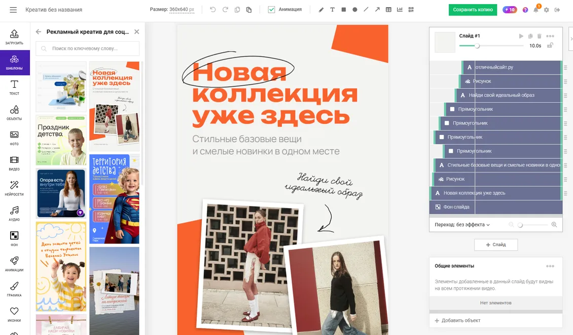Select the Circle shape tool
Viewport: 573px width, 335px height.
pos(355,10)
